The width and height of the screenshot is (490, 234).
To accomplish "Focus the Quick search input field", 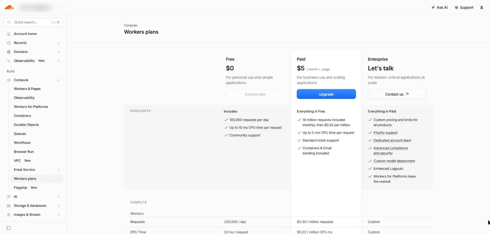I will coord(33,22).
